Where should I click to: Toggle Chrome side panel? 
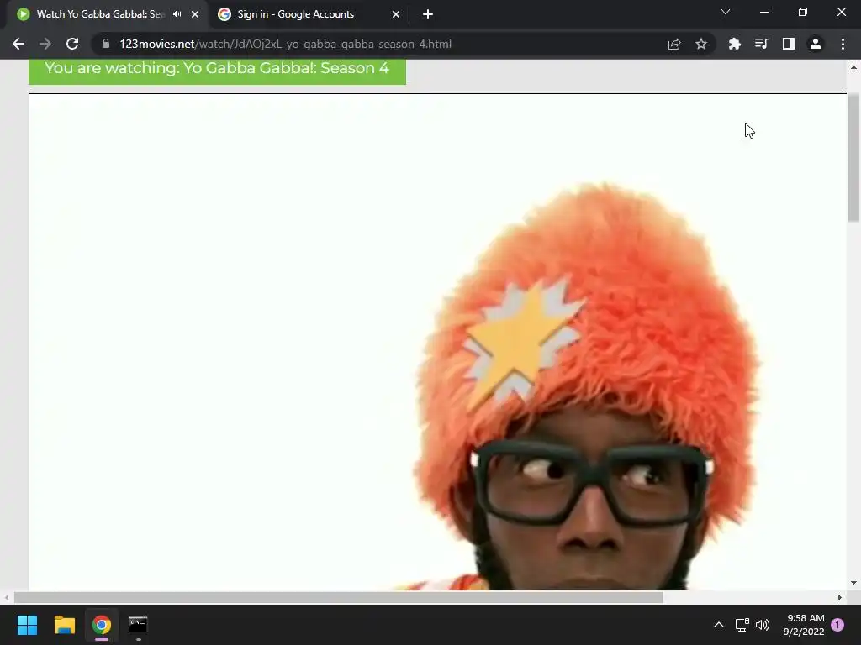click(789, 44)
